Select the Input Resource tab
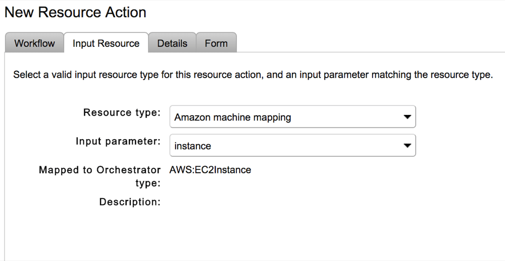The height and width of the screenshot is (261, 505). tap(106, 43)
